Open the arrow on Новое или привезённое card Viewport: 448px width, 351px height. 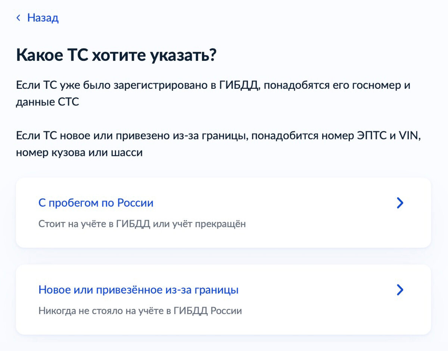pos(400,290)
